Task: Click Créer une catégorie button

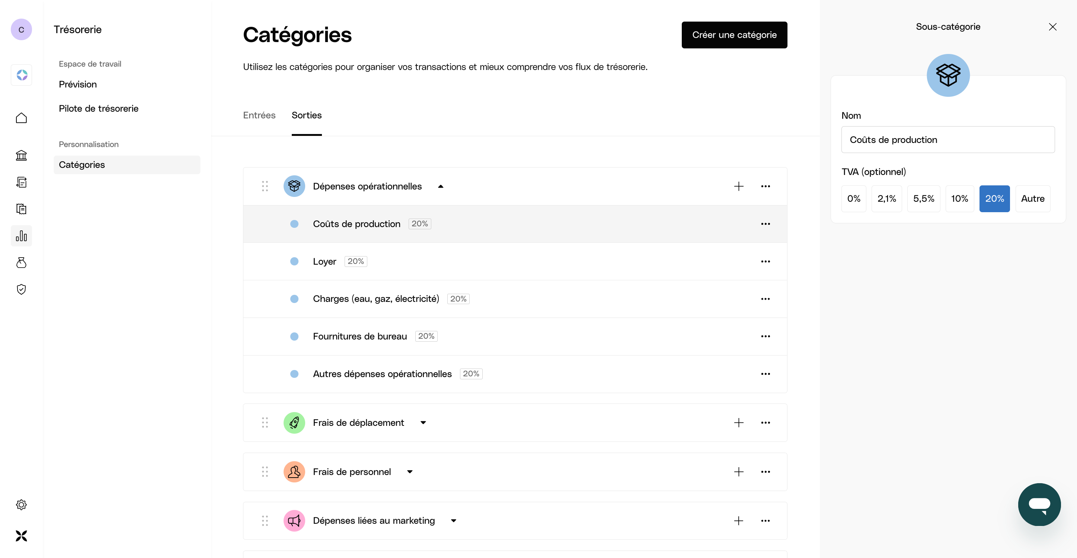Action: (x=734, y=35)
